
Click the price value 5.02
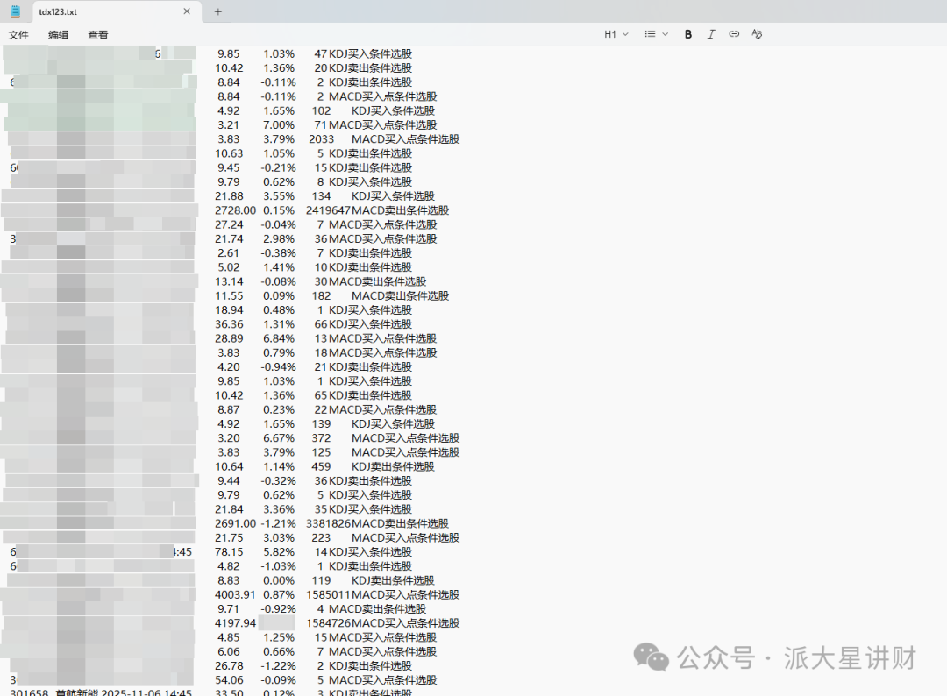click(x=228, y=267)
